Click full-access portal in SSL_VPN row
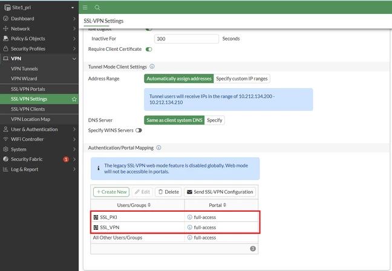 [204, 227]
